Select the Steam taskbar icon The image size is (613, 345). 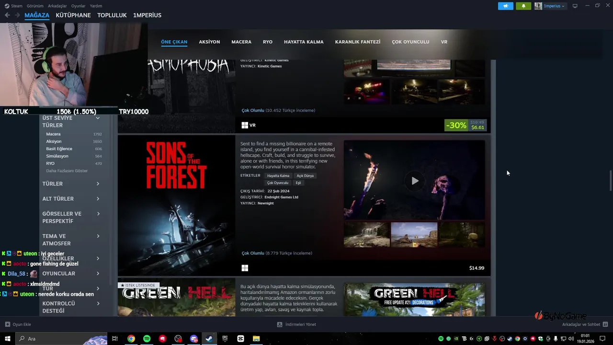(x=209, y=339)
